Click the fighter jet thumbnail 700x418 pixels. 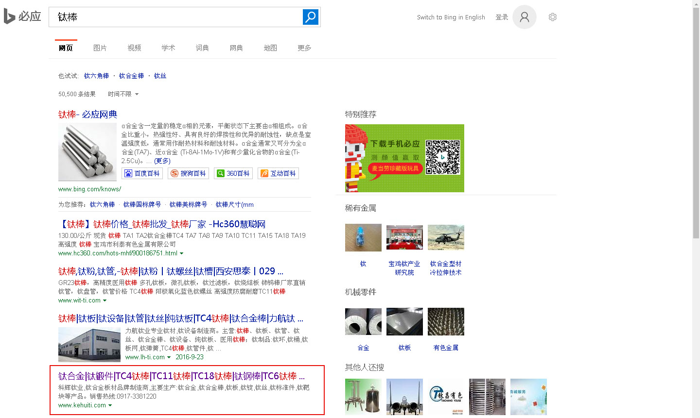404,397
